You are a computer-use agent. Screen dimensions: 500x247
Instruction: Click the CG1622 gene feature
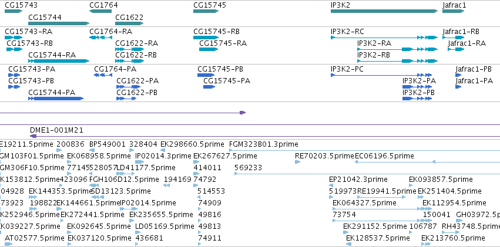129,23
